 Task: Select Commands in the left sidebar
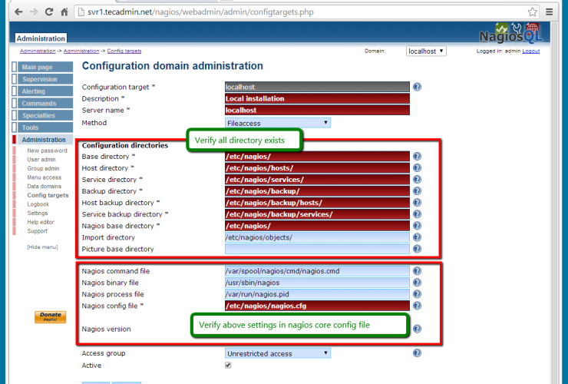point(45,104)
